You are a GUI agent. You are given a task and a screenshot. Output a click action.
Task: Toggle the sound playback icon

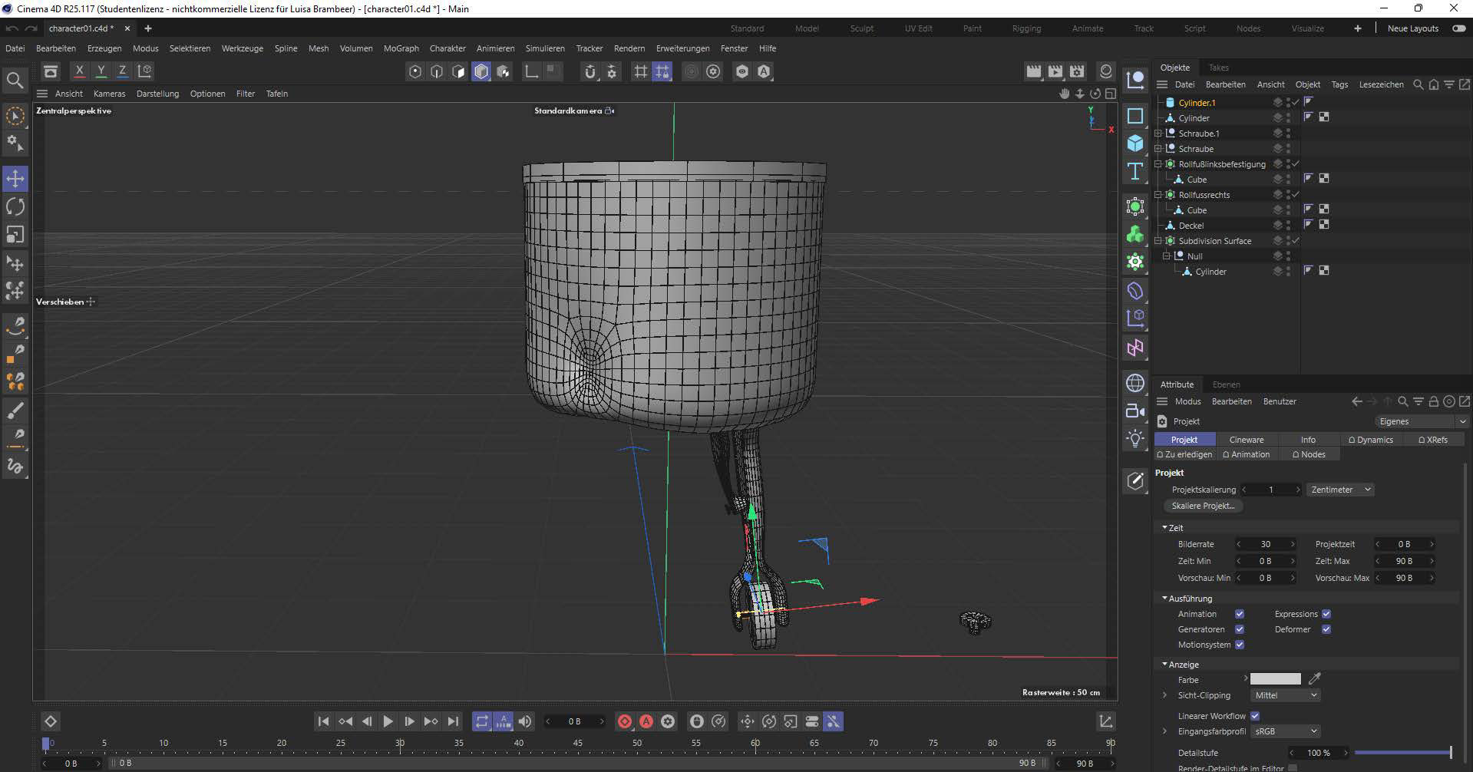pyautogui.click(x=525, y=721)
